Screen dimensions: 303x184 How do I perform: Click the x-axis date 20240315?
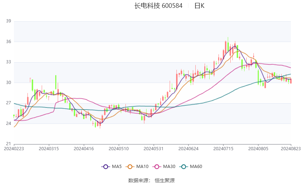pyautogui.click(x=49, y=149)
